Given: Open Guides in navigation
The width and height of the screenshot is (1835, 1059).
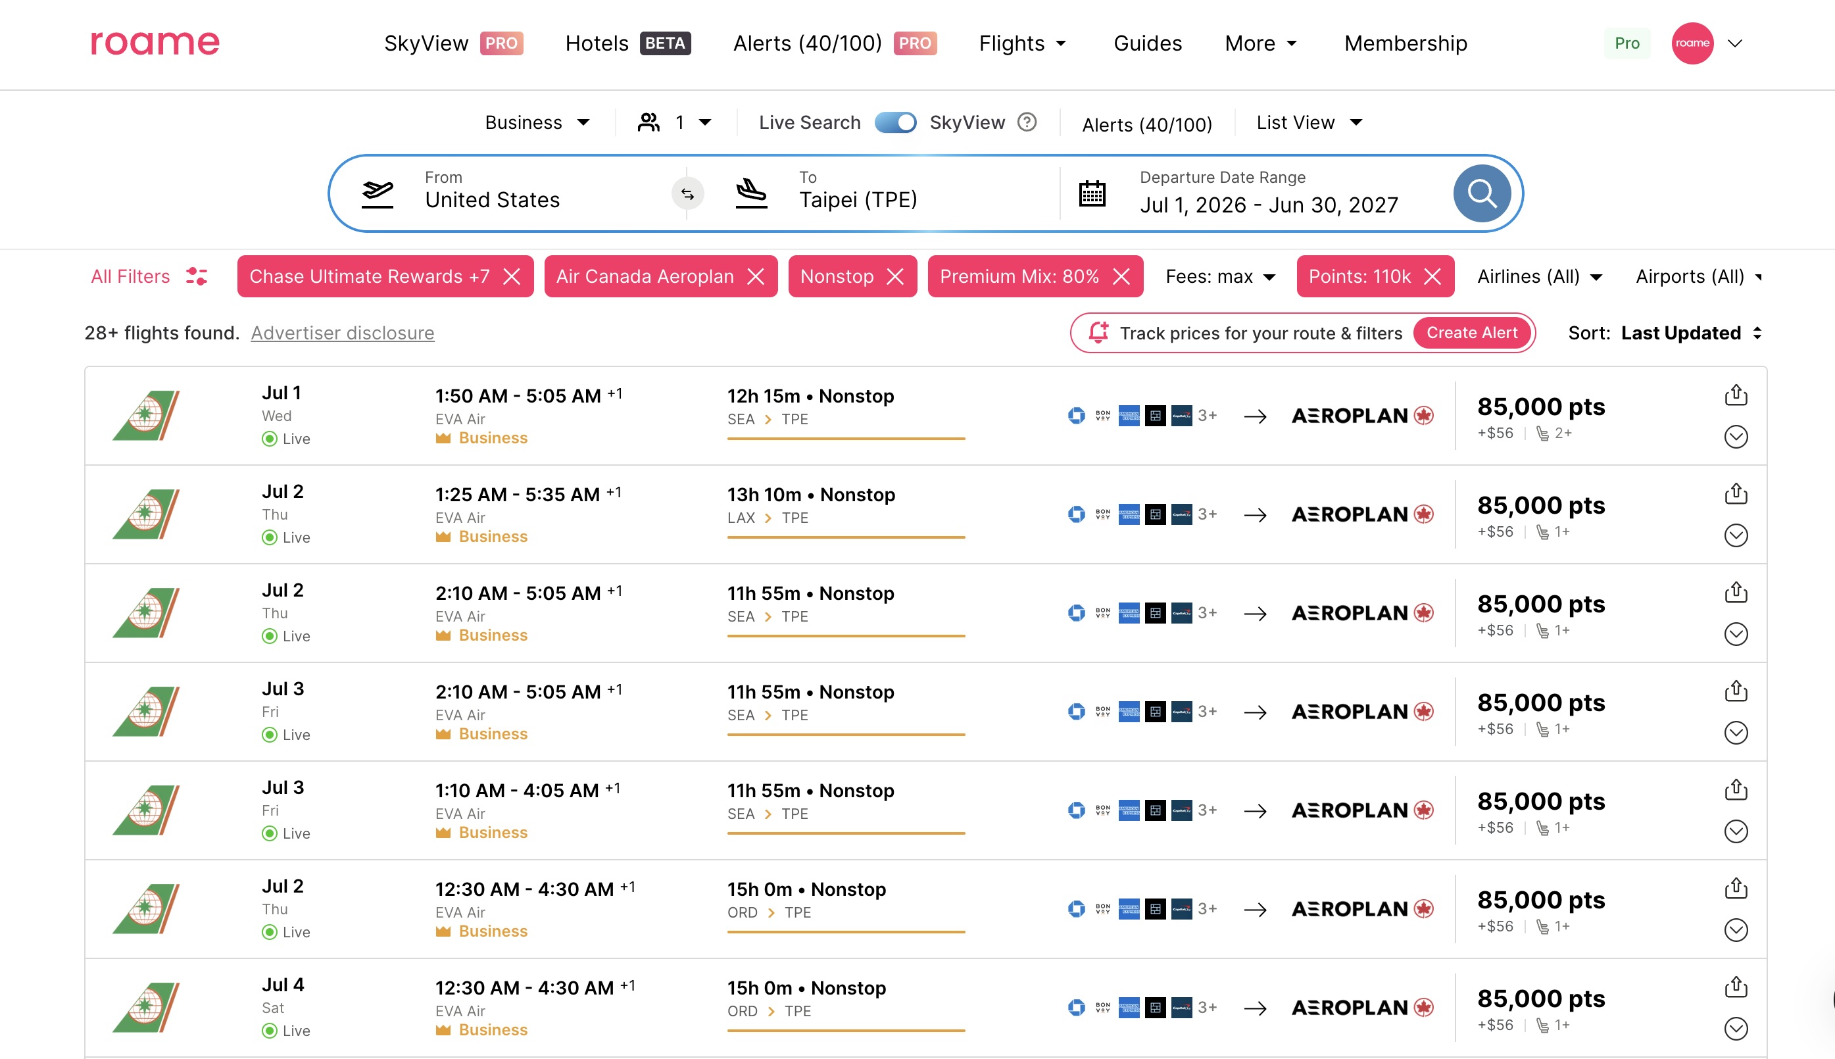Looking at the screenshot, I should 1148,43.
